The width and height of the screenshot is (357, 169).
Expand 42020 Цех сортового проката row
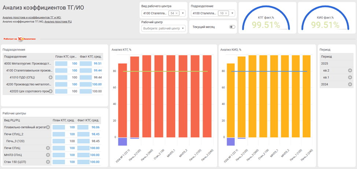pyautogui.click(x=51, y=91)
